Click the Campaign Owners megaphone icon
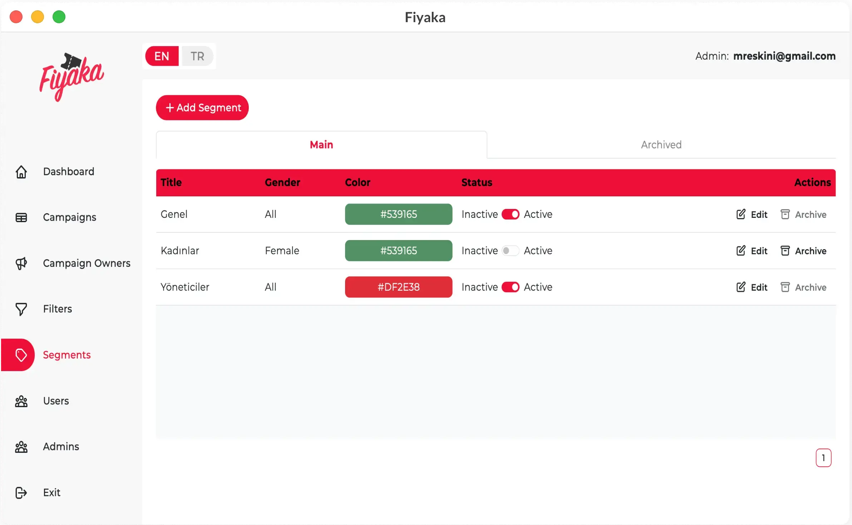 (x=21, y=263)
